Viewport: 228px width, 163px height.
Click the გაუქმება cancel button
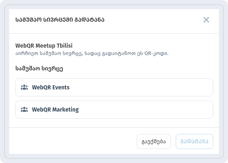click(154, 141)
